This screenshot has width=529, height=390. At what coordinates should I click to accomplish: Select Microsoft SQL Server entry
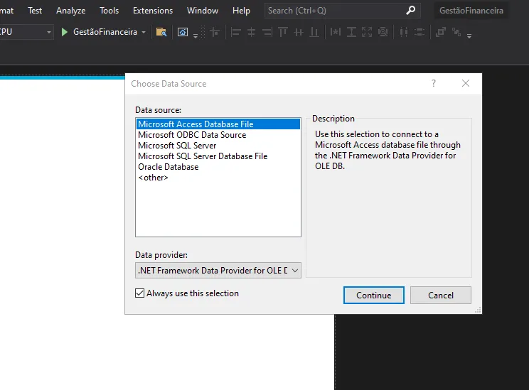pyautogui.click(x=218, y=146)
